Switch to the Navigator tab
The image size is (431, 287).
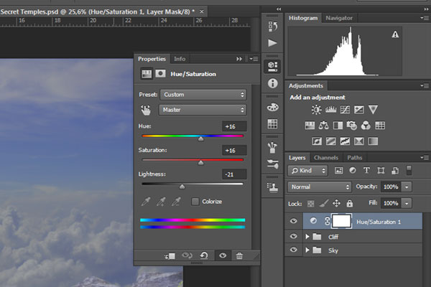[x=339, y=17]
